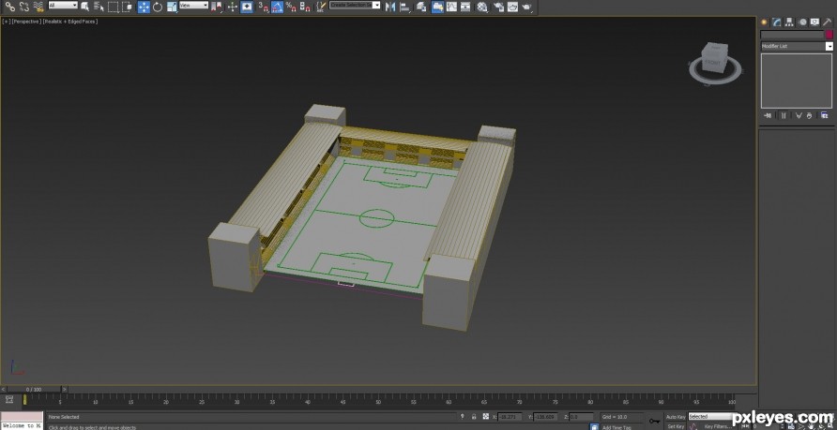Viewport: 837px width, 430px height.
Task: Choose the Rectangular Selection Region tool
Action: tap(113, 7)
